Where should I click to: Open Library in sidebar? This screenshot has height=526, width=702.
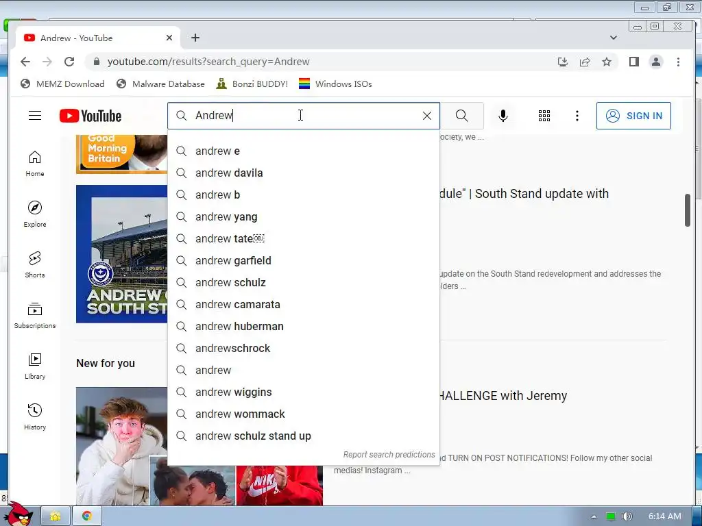click(x=35, y=366)
